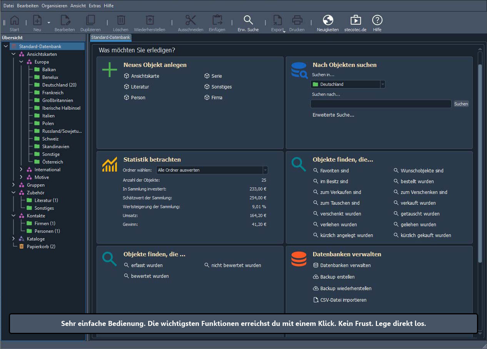Select the Iberische Halbinsel folder
This screenshot has width=487, height=349.
(57, 108)
